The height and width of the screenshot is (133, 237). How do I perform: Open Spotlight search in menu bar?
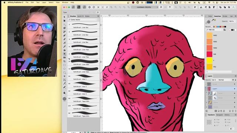[x=213, y=3]
